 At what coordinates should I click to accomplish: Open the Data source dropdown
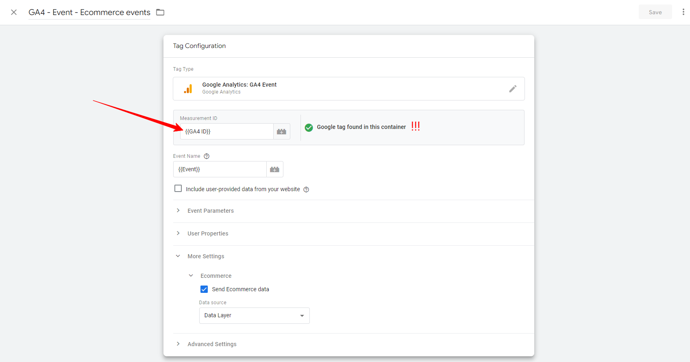[x=254, y=316]
